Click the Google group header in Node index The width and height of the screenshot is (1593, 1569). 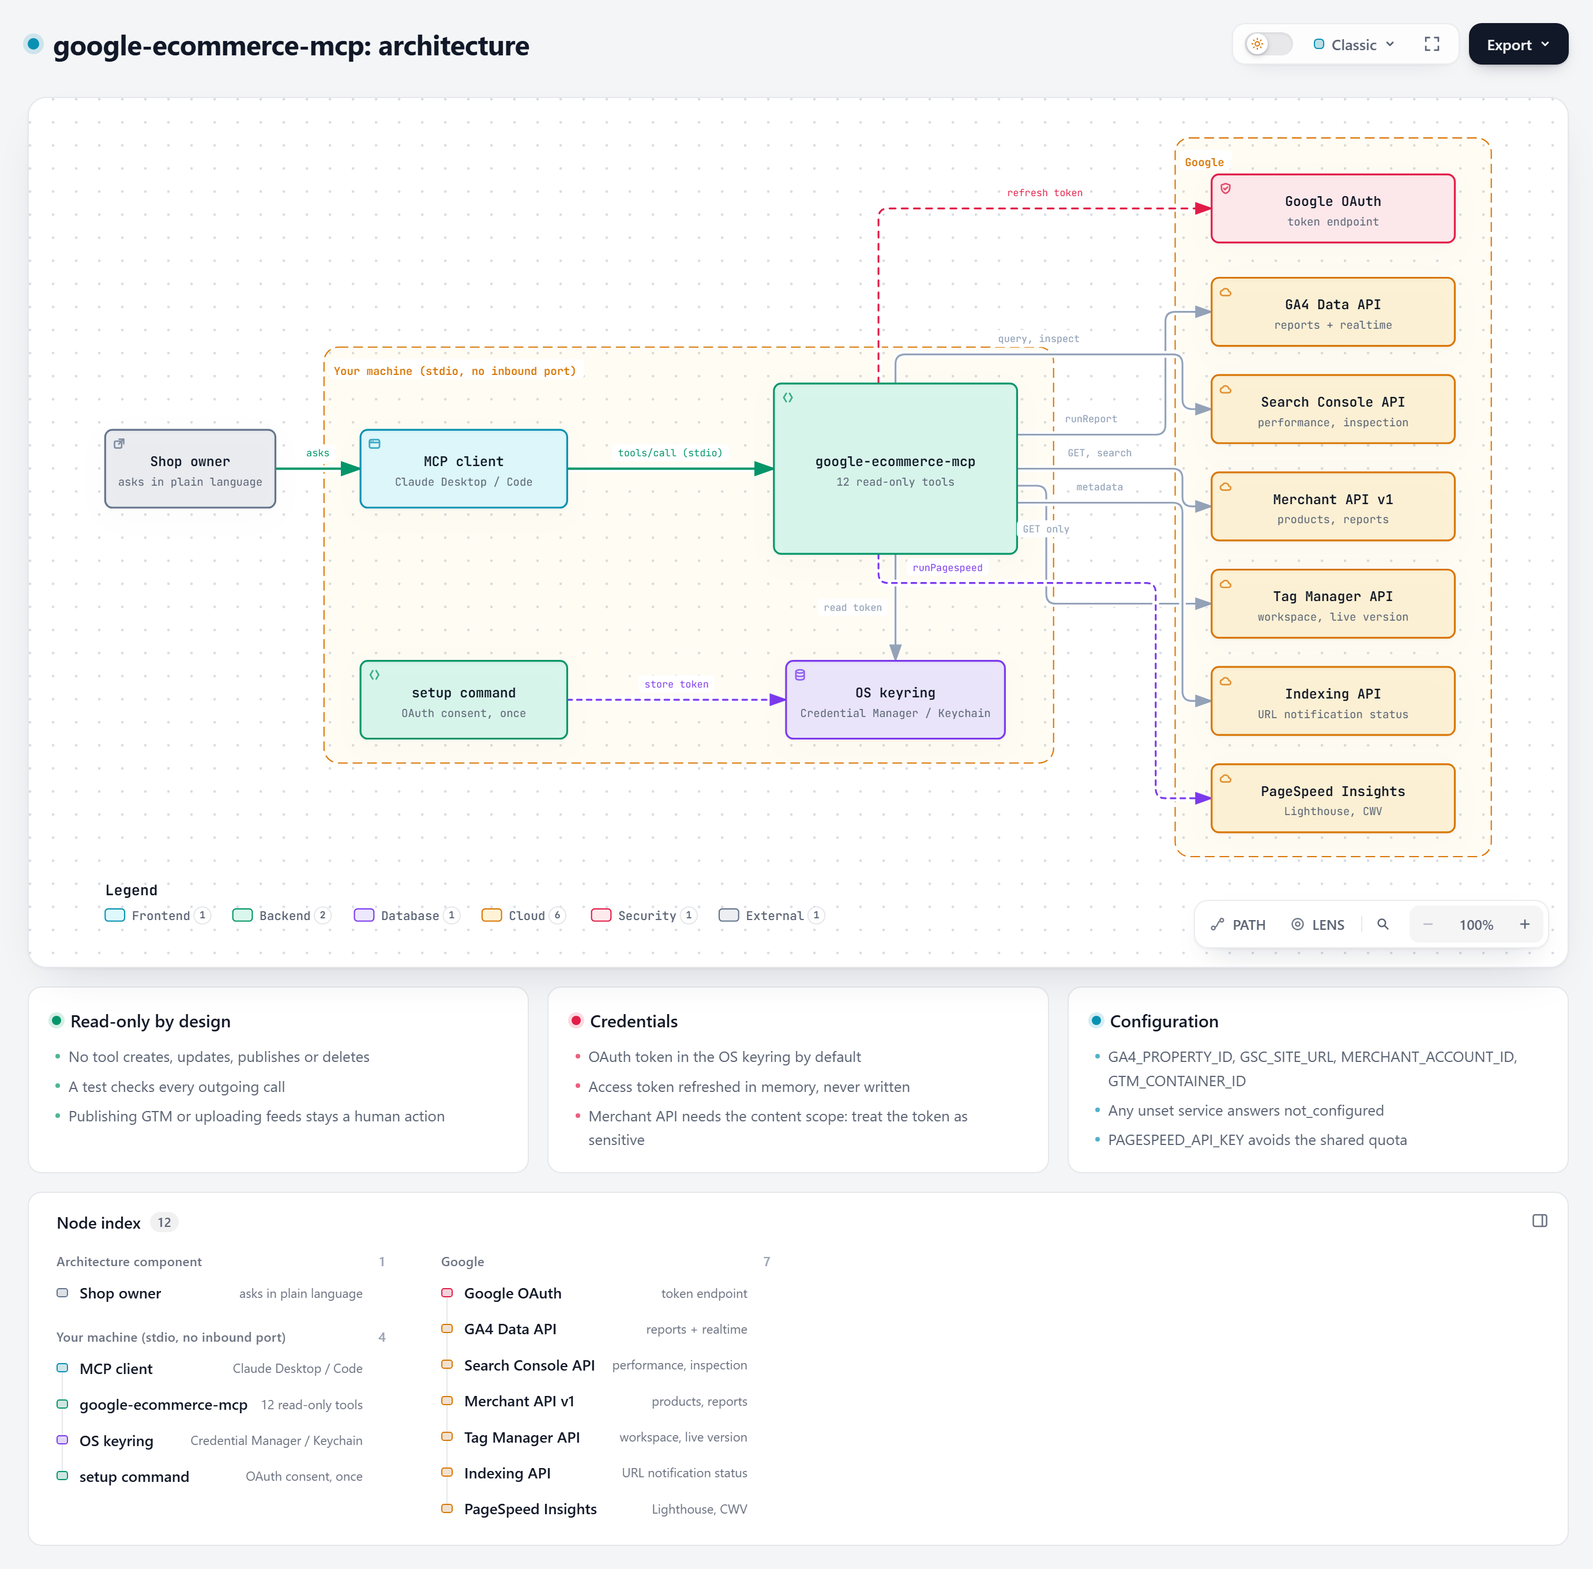click(x=606, y=1262)
